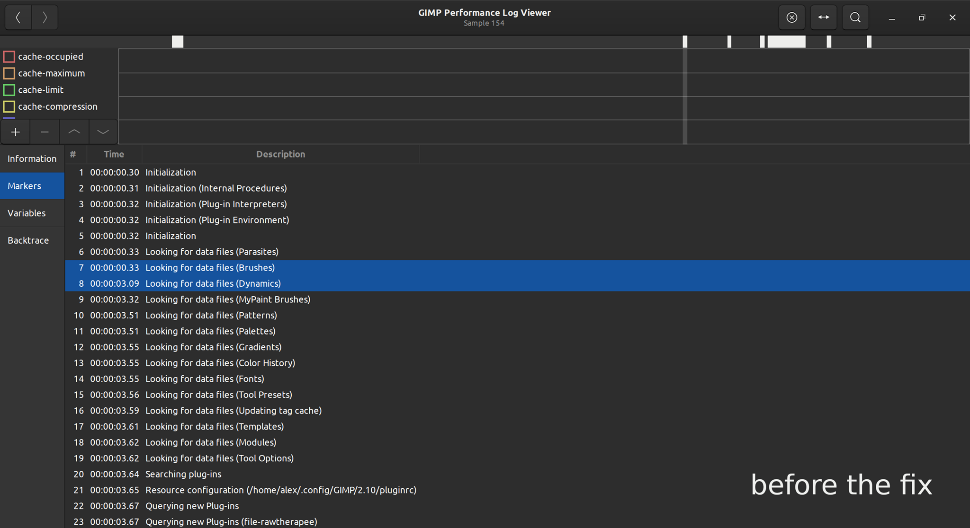The width and height of the screenshot is (970, 528).
Task: Open search with magnifier icon
Action: tap(855, 18)
